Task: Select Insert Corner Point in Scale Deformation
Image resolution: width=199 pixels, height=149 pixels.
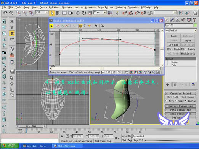Action: pos(89,26)
